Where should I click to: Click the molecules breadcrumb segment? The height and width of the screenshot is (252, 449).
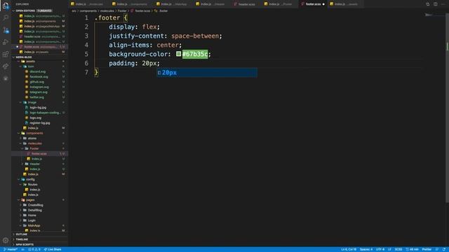click(x=107, y=11)
